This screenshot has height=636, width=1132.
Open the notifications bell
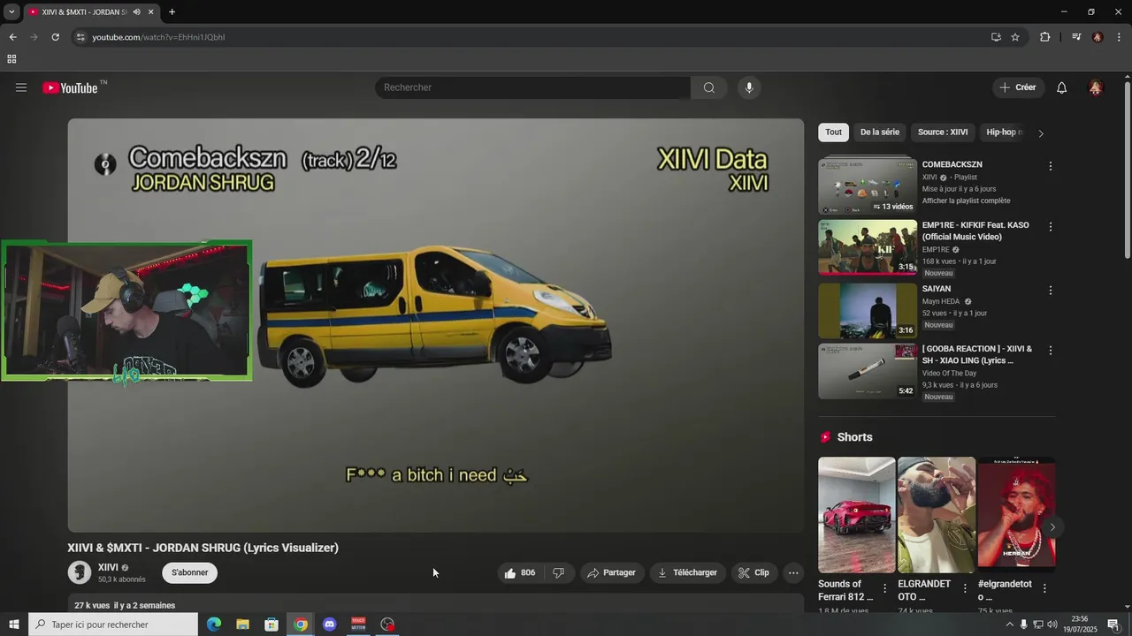point(1062,87)
